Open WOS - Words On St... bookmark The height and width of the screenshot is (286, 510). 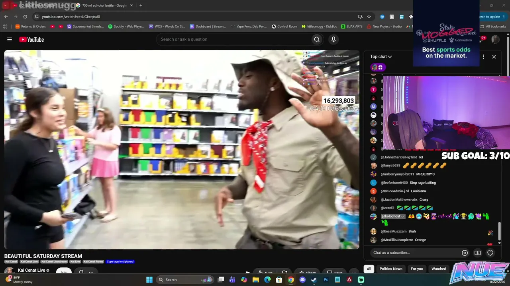(167, 27)
